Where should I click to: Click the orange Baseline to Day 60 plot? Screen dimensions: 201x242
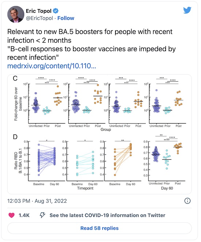pos(123,161)
